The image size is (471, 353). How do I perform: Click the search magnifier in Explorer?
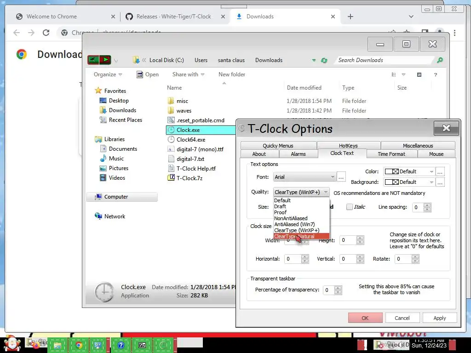pyautogui.click(x=439, y=60)
